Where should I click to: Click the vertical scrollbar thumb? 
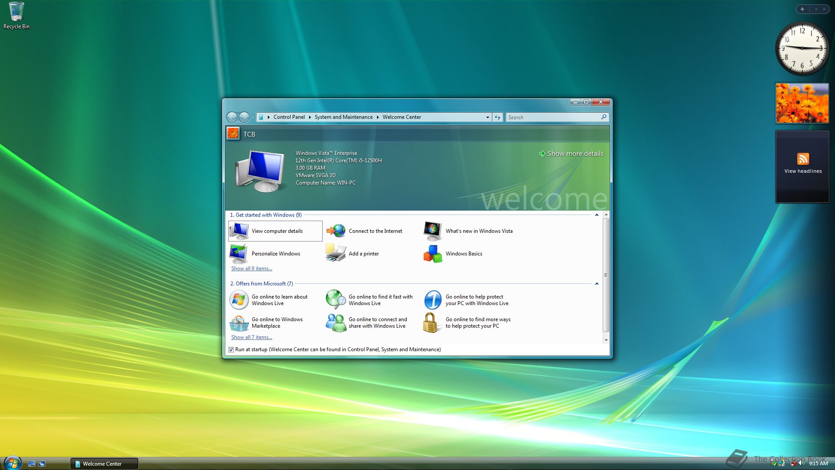(x=606, y=275)
